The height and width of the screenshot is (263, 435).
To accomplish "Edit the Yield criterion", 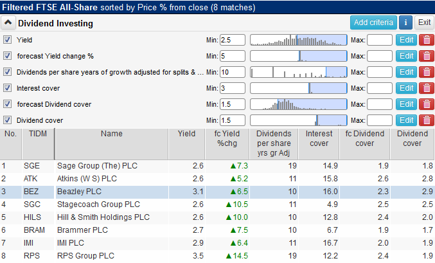I will click(x=406, y=40).
